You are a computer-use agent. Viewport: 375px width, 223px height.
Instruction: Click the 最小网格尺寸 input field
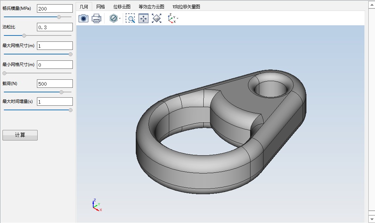[x=55, y=65]
